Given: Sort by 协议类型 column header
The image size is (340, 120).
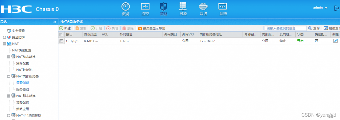Looking at the screenshot, I should tap(91, 35).
